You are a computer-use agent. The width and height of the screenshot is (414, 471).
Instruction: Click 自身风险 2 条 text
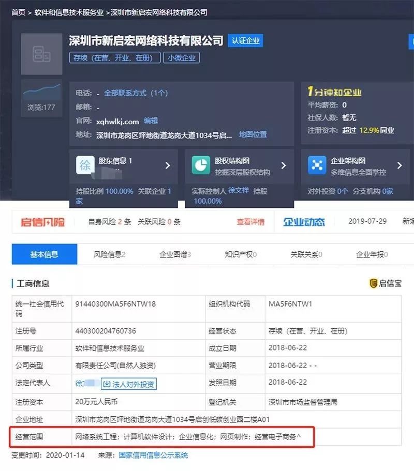pyautogui.click(x=110, y=222)
